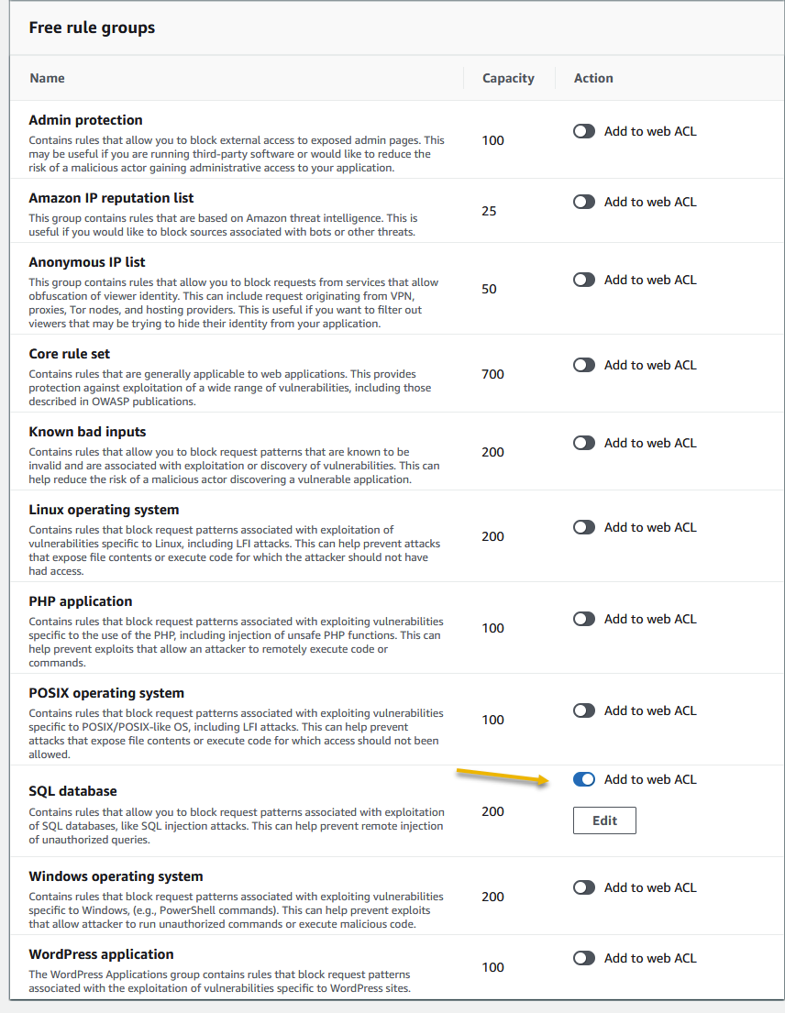Disable the SQL database web ACL toggle
The image size is (785, 1013).
click(x=584, y=779)
